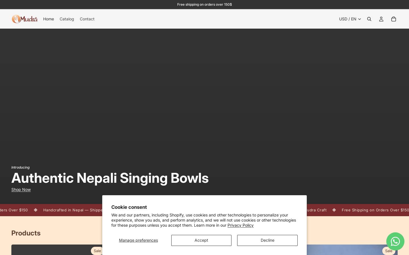Open the search icon in header

point(369,19)
